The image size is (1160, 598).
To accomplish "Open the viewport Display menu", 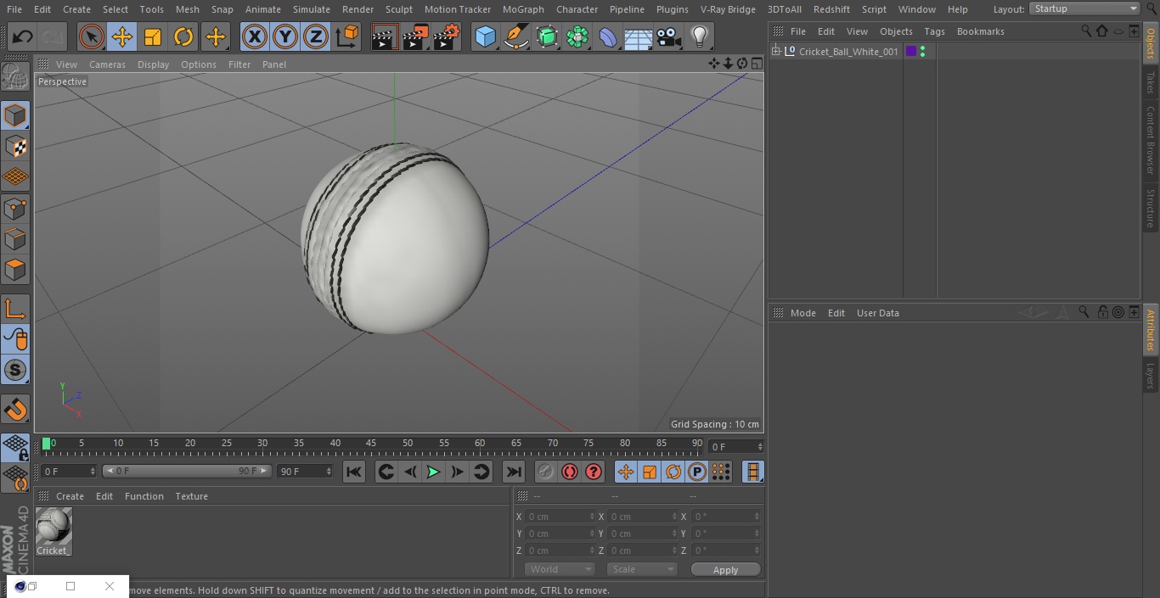I will pos(153,64).
